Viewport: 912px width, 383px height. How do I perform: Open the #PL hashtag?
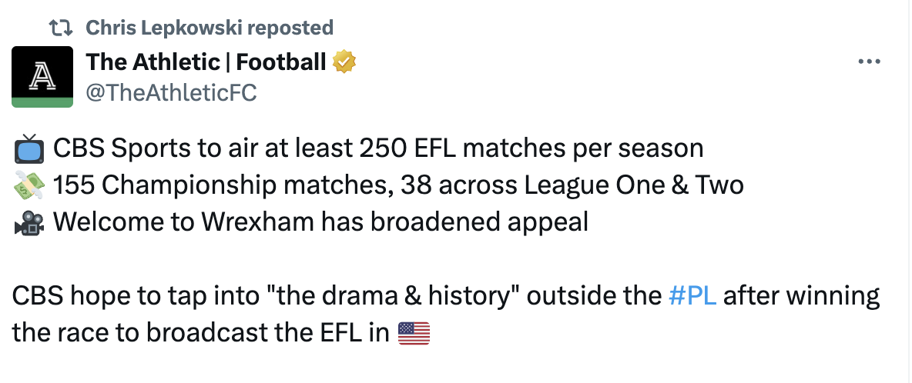692,297
